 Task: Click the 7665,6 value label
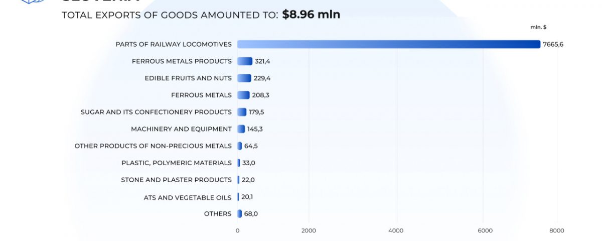pos(553,44)
